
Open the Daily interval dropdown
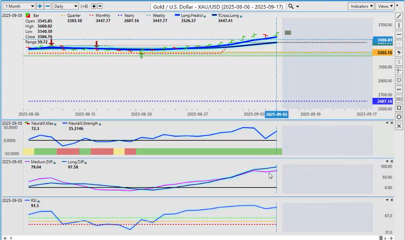(x=66, y=6)
